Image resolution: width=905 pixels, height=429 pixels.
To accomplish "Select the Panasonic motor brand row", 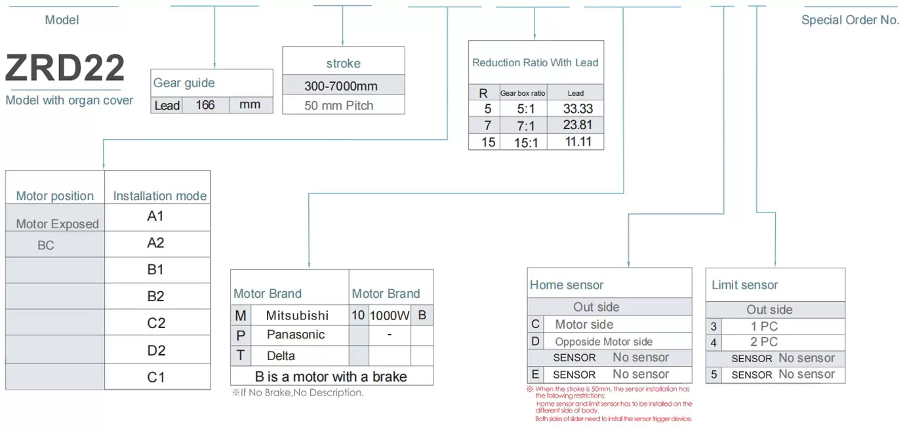I will pos(296,335).
